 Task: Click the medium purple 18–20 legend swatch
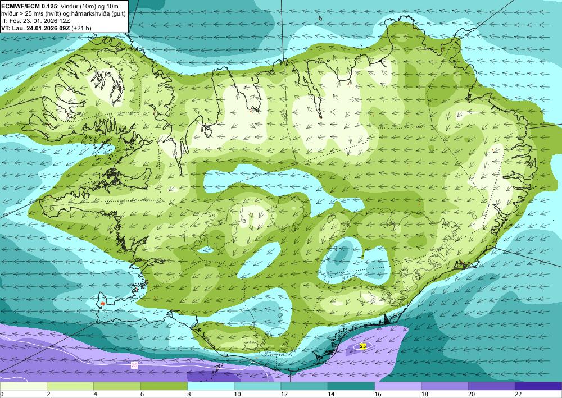pos(445,386)
